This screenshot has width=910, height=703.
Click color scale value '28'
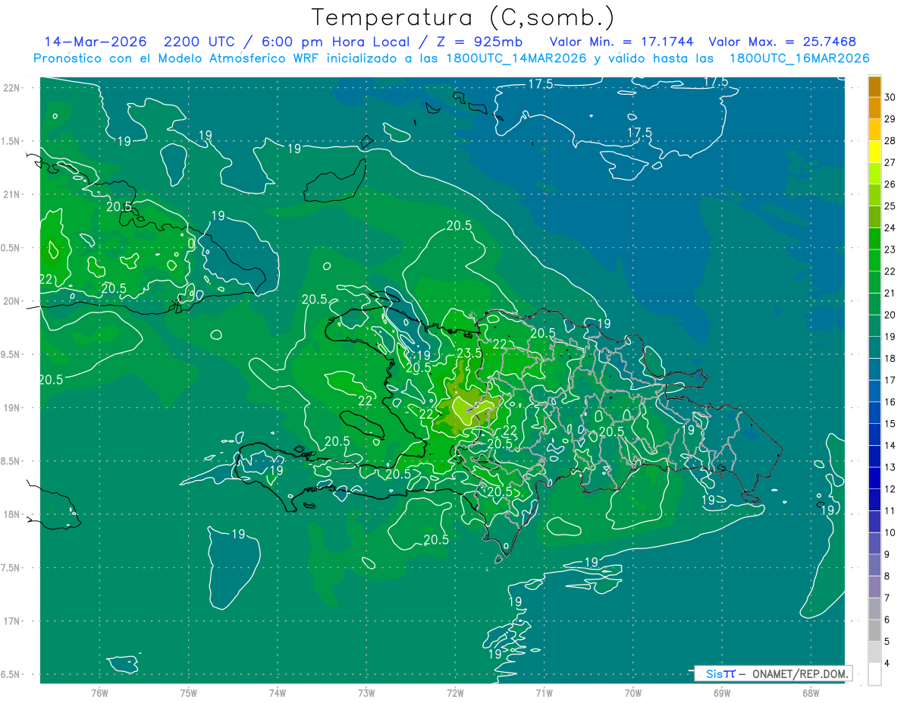click(890, 140)
